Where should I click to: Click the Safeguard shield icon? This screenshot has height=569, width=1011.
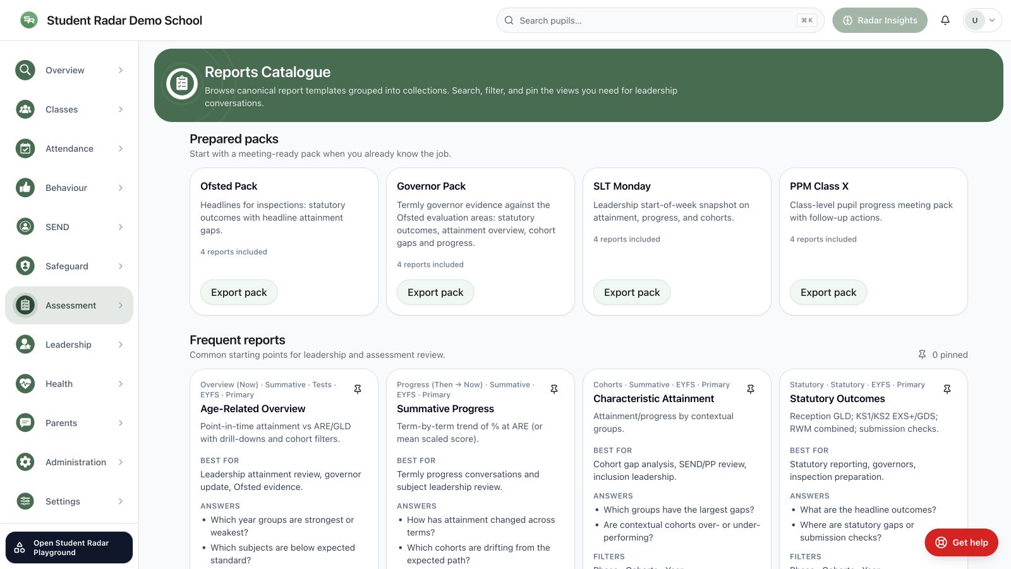tap(25, 266)
